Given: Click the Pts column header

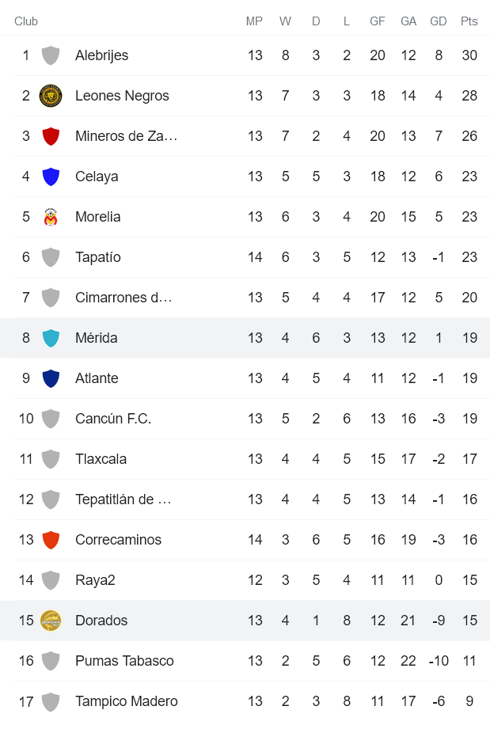Looking at the screenshot, I should [x=469, y=21].
